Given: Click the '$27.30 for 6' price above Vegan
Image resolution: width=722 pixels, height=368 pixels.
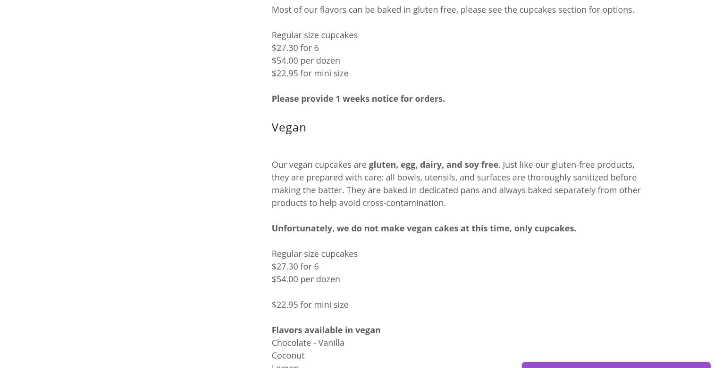Looking at the screenshot, I should tap(295, 48).
